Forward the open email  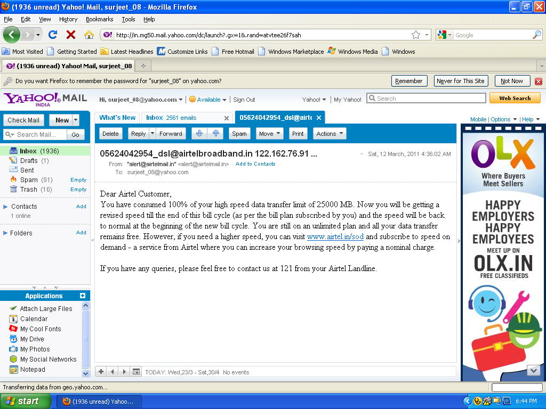[171, 134]
